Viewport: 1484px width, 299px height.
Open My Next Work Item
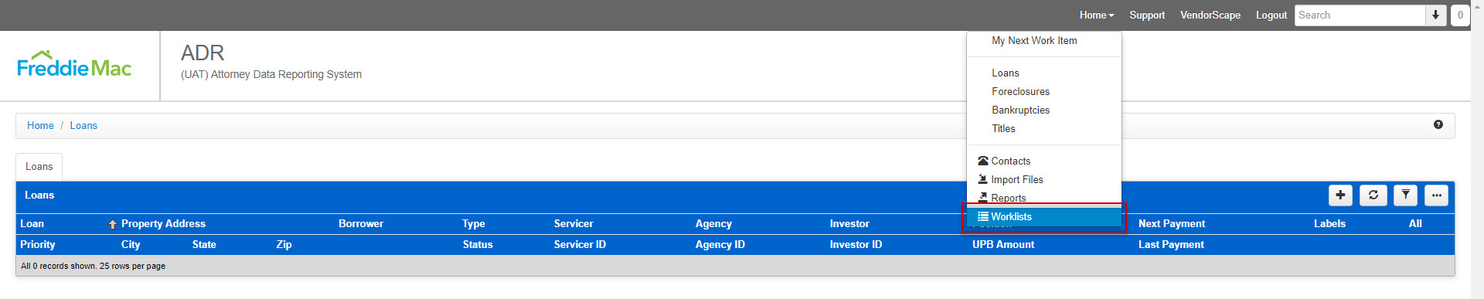pyautogui.click(x=1034, y=41)
